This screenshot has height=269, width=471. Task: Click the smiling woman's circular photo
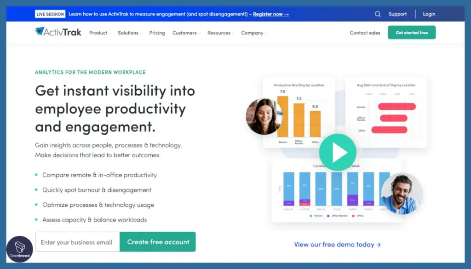click(x=264, y=116)
